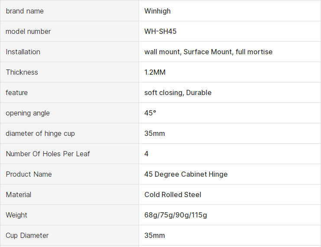Select the '1.2MM' thickness value
The height and width of the screenshot is (247, 321).
tap(155, 72)
